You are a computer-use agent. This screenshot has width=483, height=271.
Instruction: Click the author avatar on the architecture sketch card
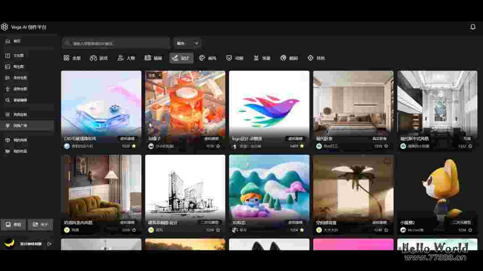tap(151, 230)
